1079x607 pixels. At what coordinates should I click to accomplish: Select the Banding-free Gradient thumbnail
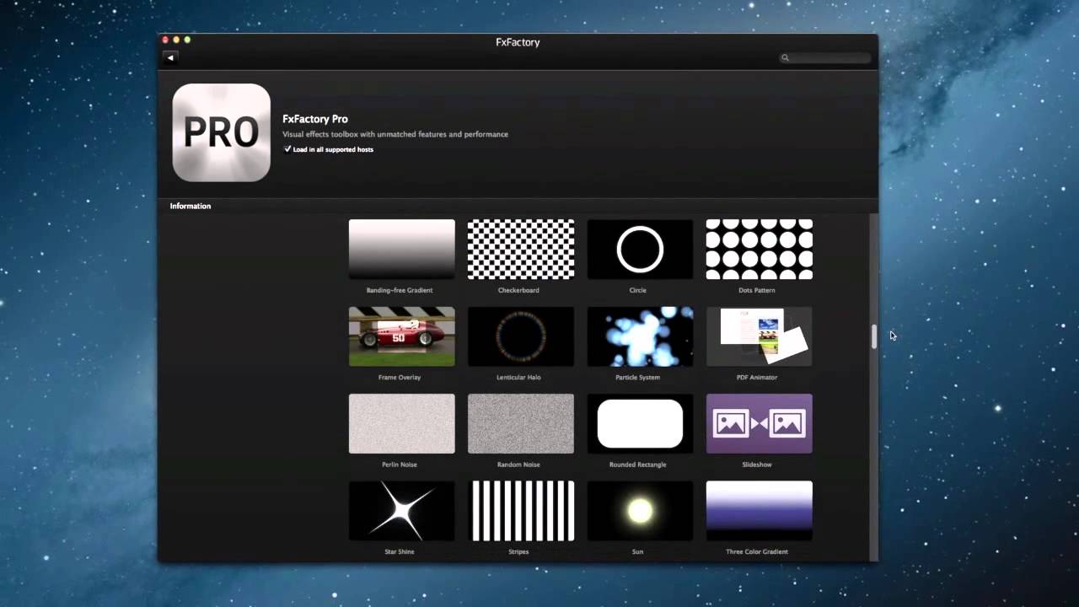tap(402, 249)
